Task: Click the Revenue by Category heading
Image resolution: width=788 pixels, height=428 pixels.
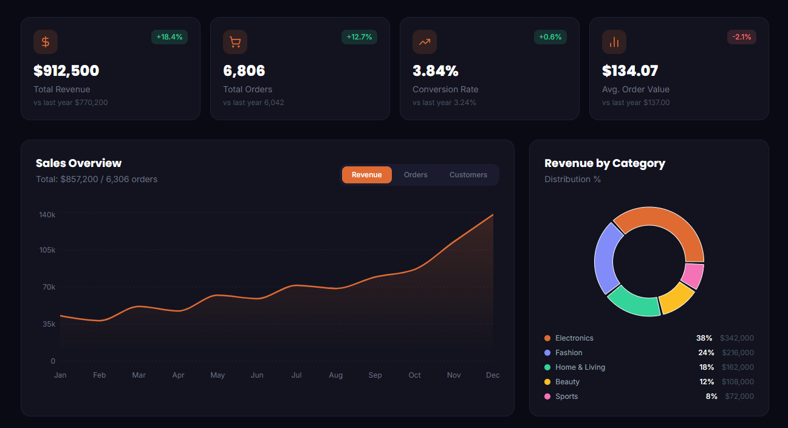Action: click(x=605, y=163)
